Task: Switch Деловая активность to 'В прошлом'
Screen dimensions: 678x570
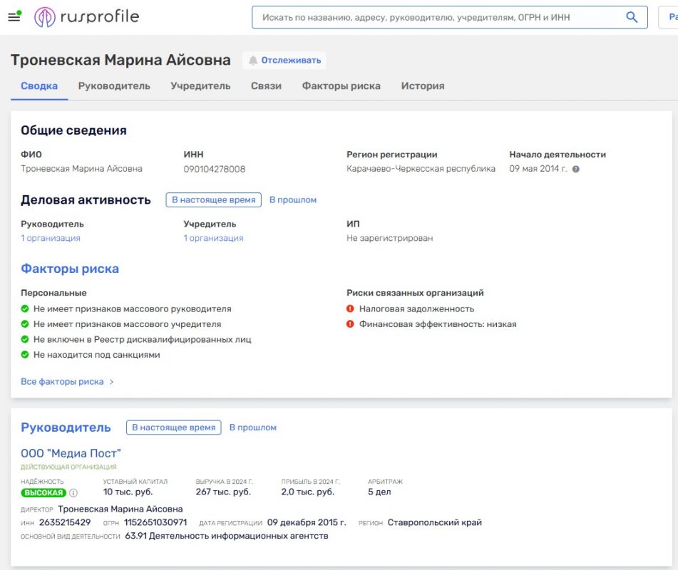Action: coord(292,200)
